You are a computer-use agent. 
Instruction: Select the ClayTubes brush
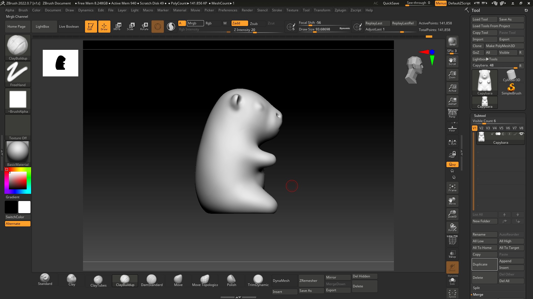(x=98, y=281)
